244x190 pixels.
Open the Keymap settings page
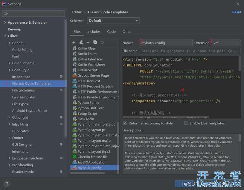click(x=14, y=29)
